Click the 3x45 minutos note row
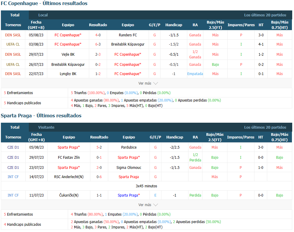This screenshot has width=294, height=232. point(147,186)
